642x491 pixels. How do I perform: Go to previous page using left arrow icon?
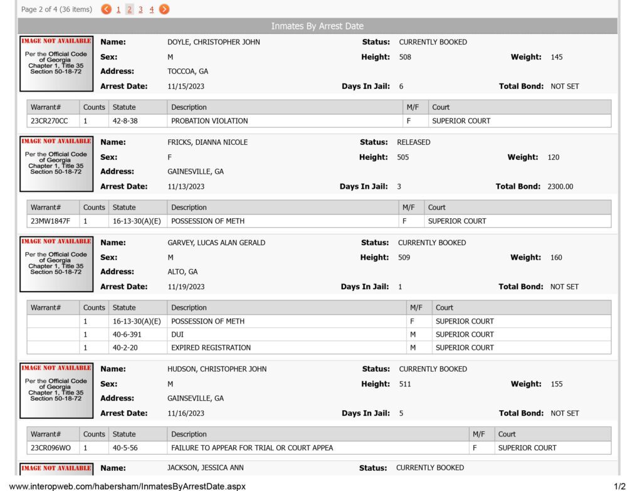click(106, 9)
